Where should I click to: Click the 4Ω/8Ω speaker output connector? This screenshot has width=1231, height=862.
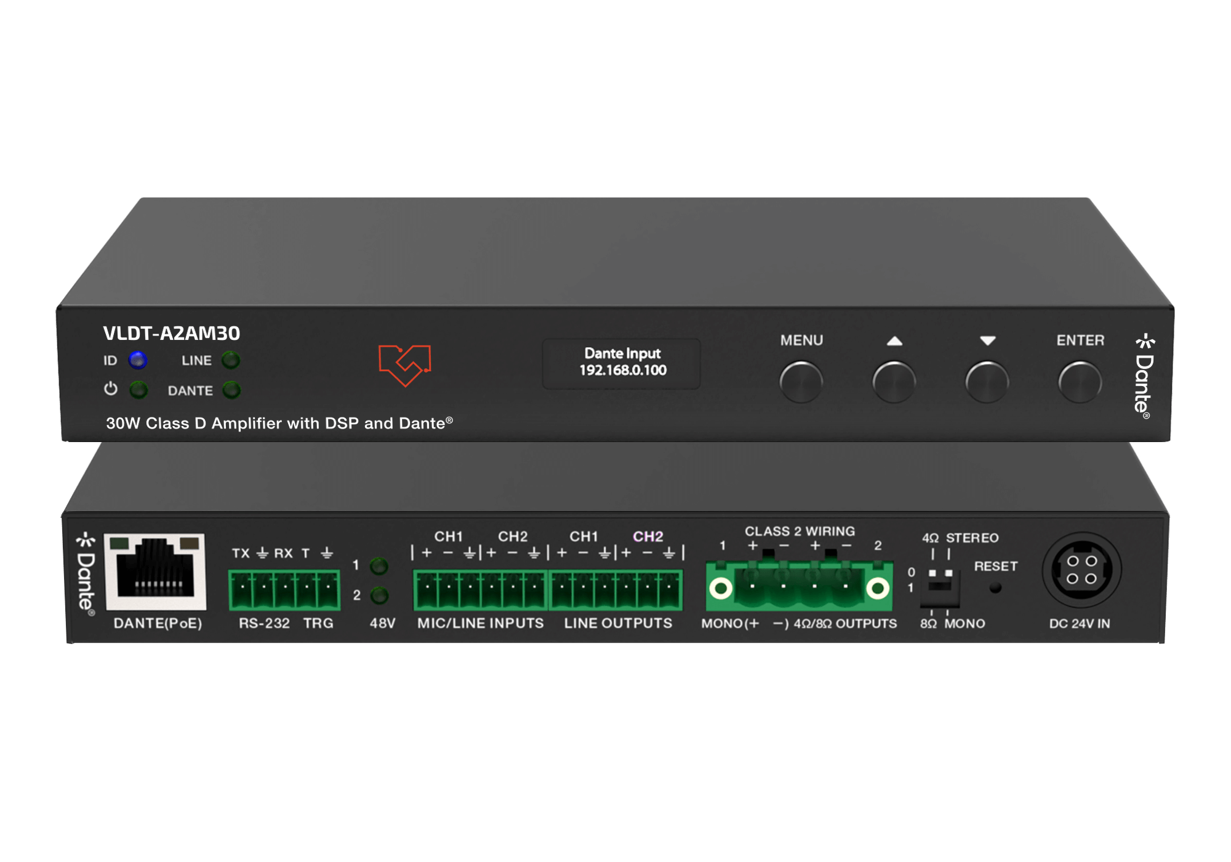pyautogui.click(x=799, y=587)
